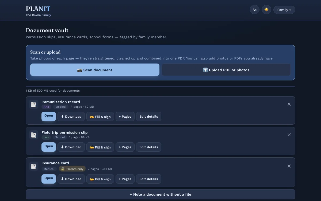The height and width of the screenshot is (201, 321).
Task: Click the Immunization record title
Action: click(x=61, y=102)
